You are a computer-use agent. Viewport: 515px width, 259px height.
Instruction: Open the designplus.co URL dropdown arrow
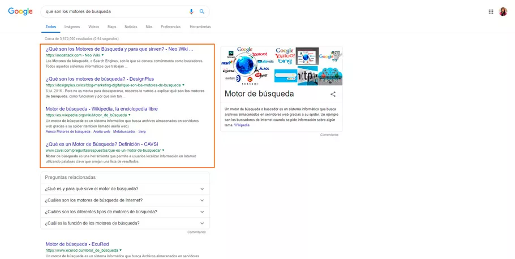[183, 85]
